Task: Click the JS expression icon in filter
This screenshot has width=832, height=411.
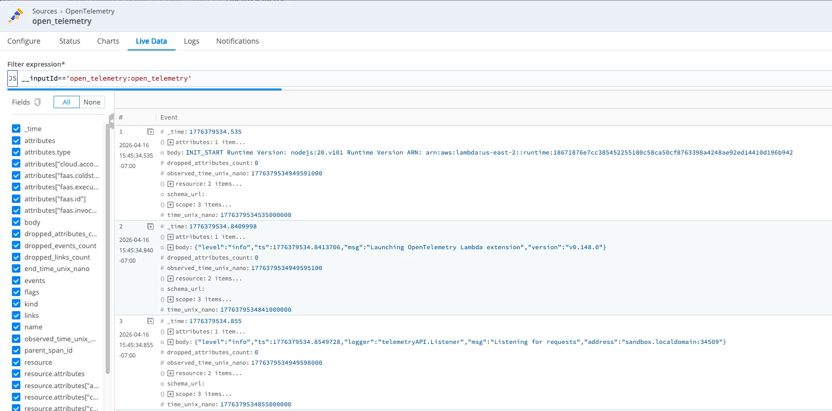Action: point(12,79)
